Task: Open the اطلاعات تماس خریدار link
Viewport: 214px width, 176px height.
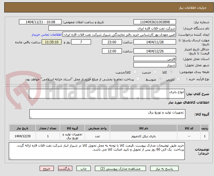Action: point(47,35)
